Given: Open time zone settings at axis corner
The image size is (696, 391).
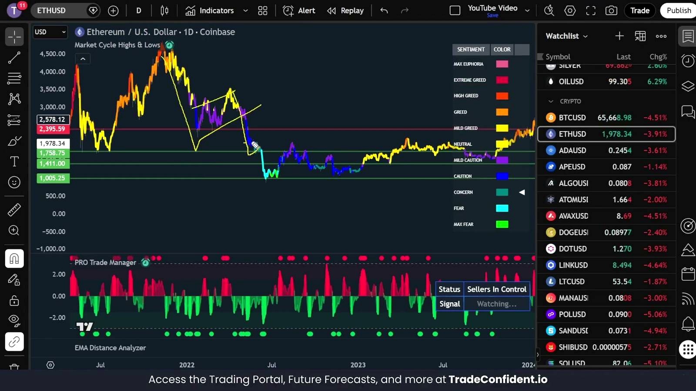Looking at the screenshot, I should (50, 365).
